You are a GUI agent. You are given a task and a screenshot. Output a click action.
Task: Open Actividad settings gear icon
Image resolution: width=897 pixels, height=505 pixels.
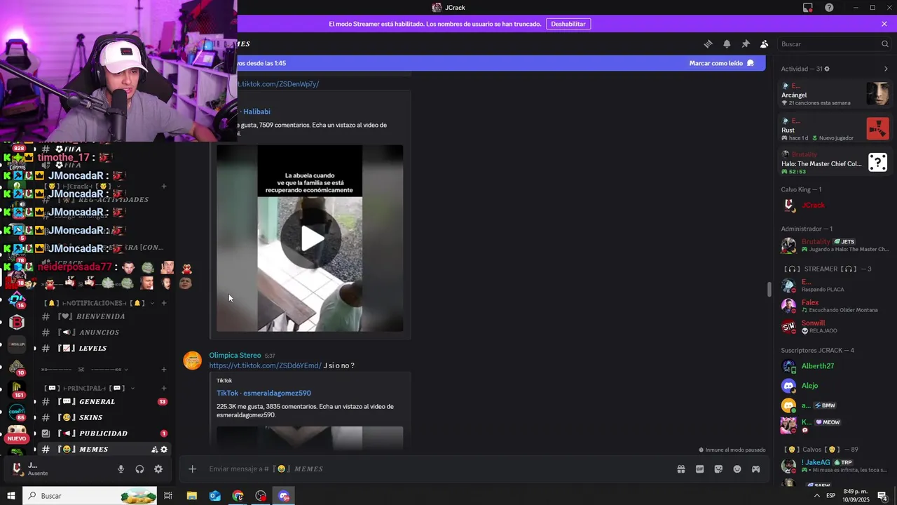point(827,69)
